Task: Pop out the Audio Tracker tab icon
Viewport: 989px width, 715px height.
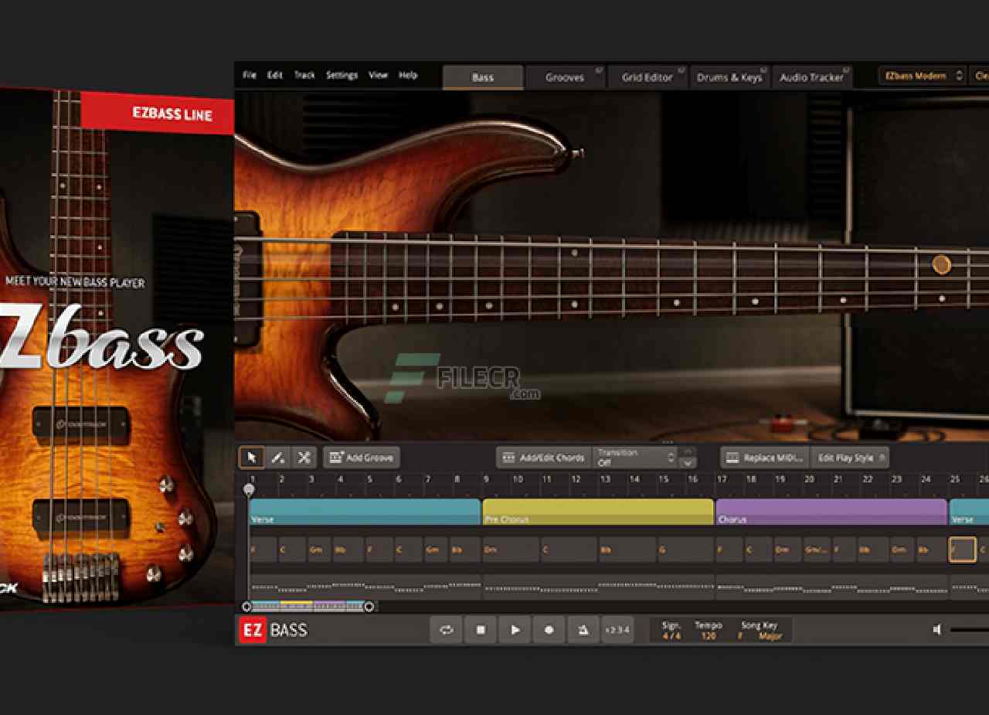Action: coord(847,70)
